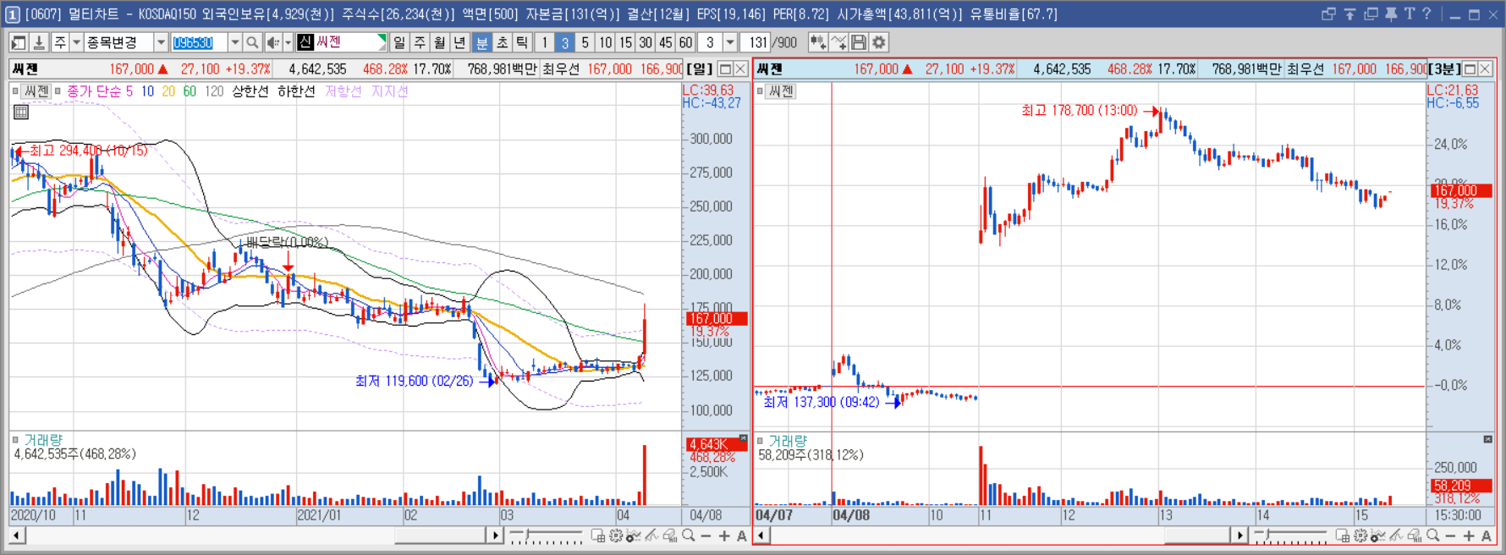The height and width of the screenshot is (555, 1506).
Task: Click the right chart's zoom magnifier icon
Action: click(x=1433, y=536)
